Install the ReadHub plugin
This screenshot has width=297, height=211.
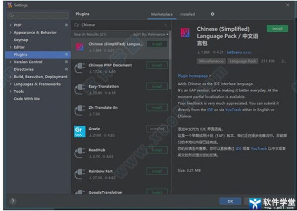157,150
